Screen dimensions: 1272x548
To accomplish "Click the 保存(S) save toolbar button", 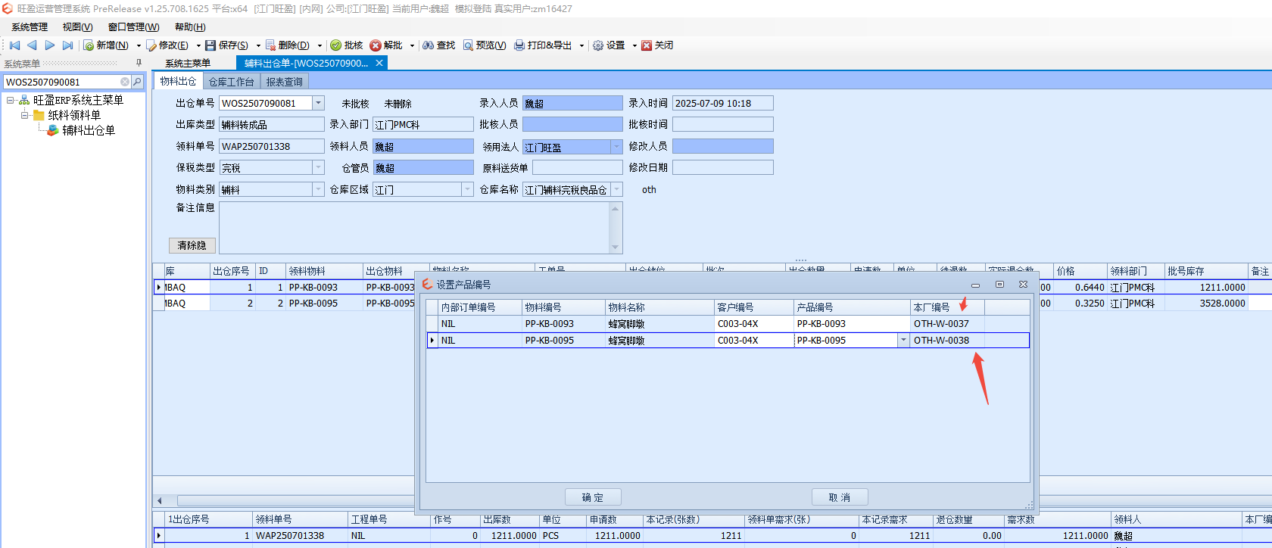I will click(x=227, y=45).
